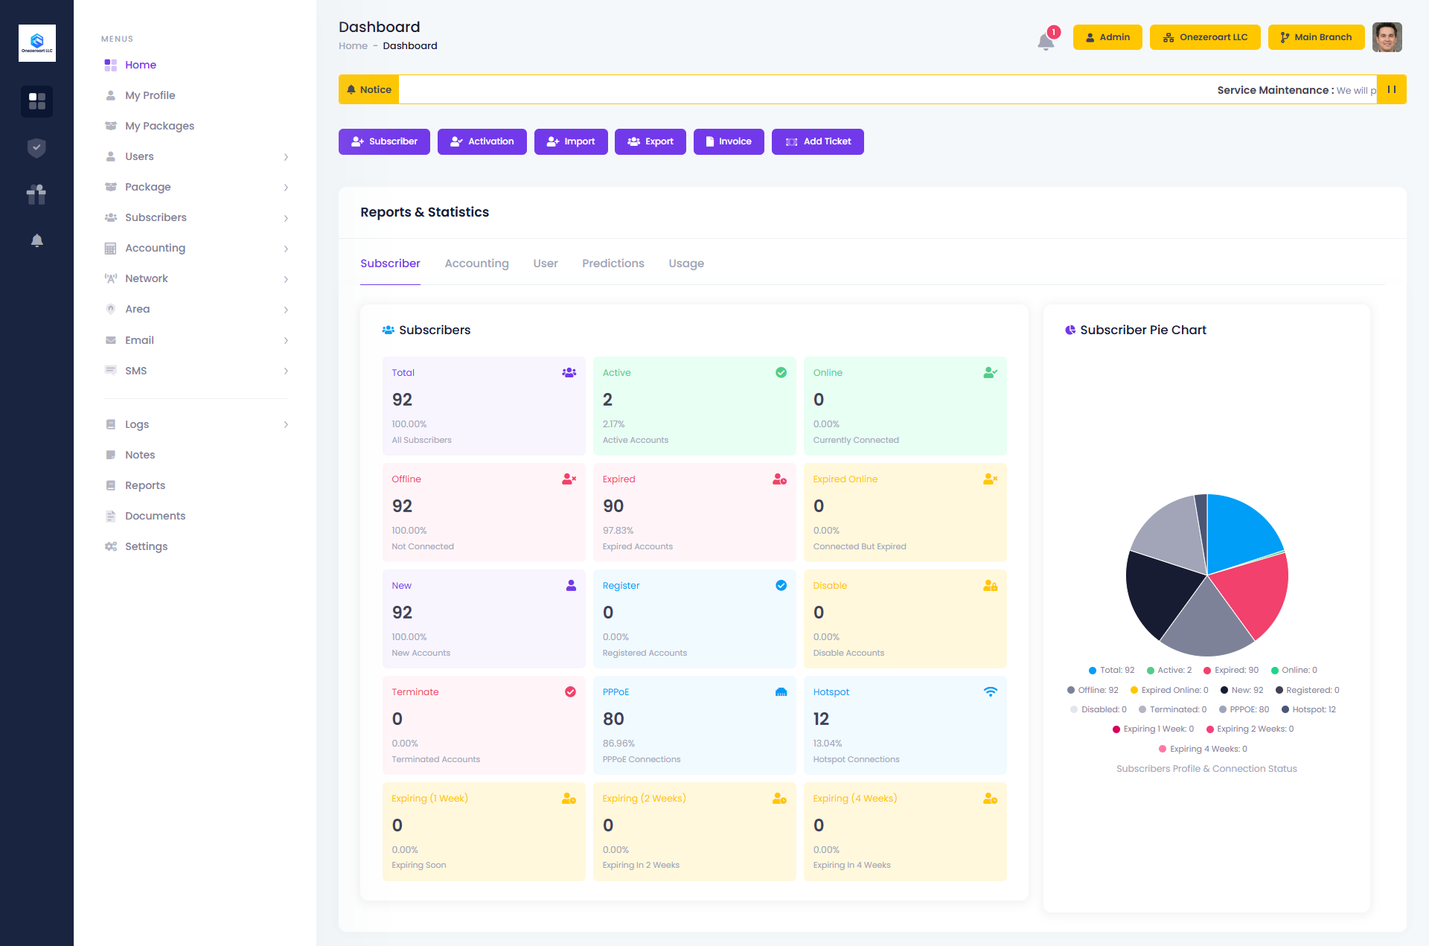The image size is (1429, 946).
Task: Open the Usage tab
Action: click(685, 263)
